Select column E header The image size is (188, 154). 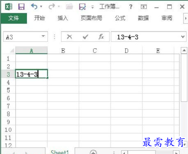(x=158, y=50)
